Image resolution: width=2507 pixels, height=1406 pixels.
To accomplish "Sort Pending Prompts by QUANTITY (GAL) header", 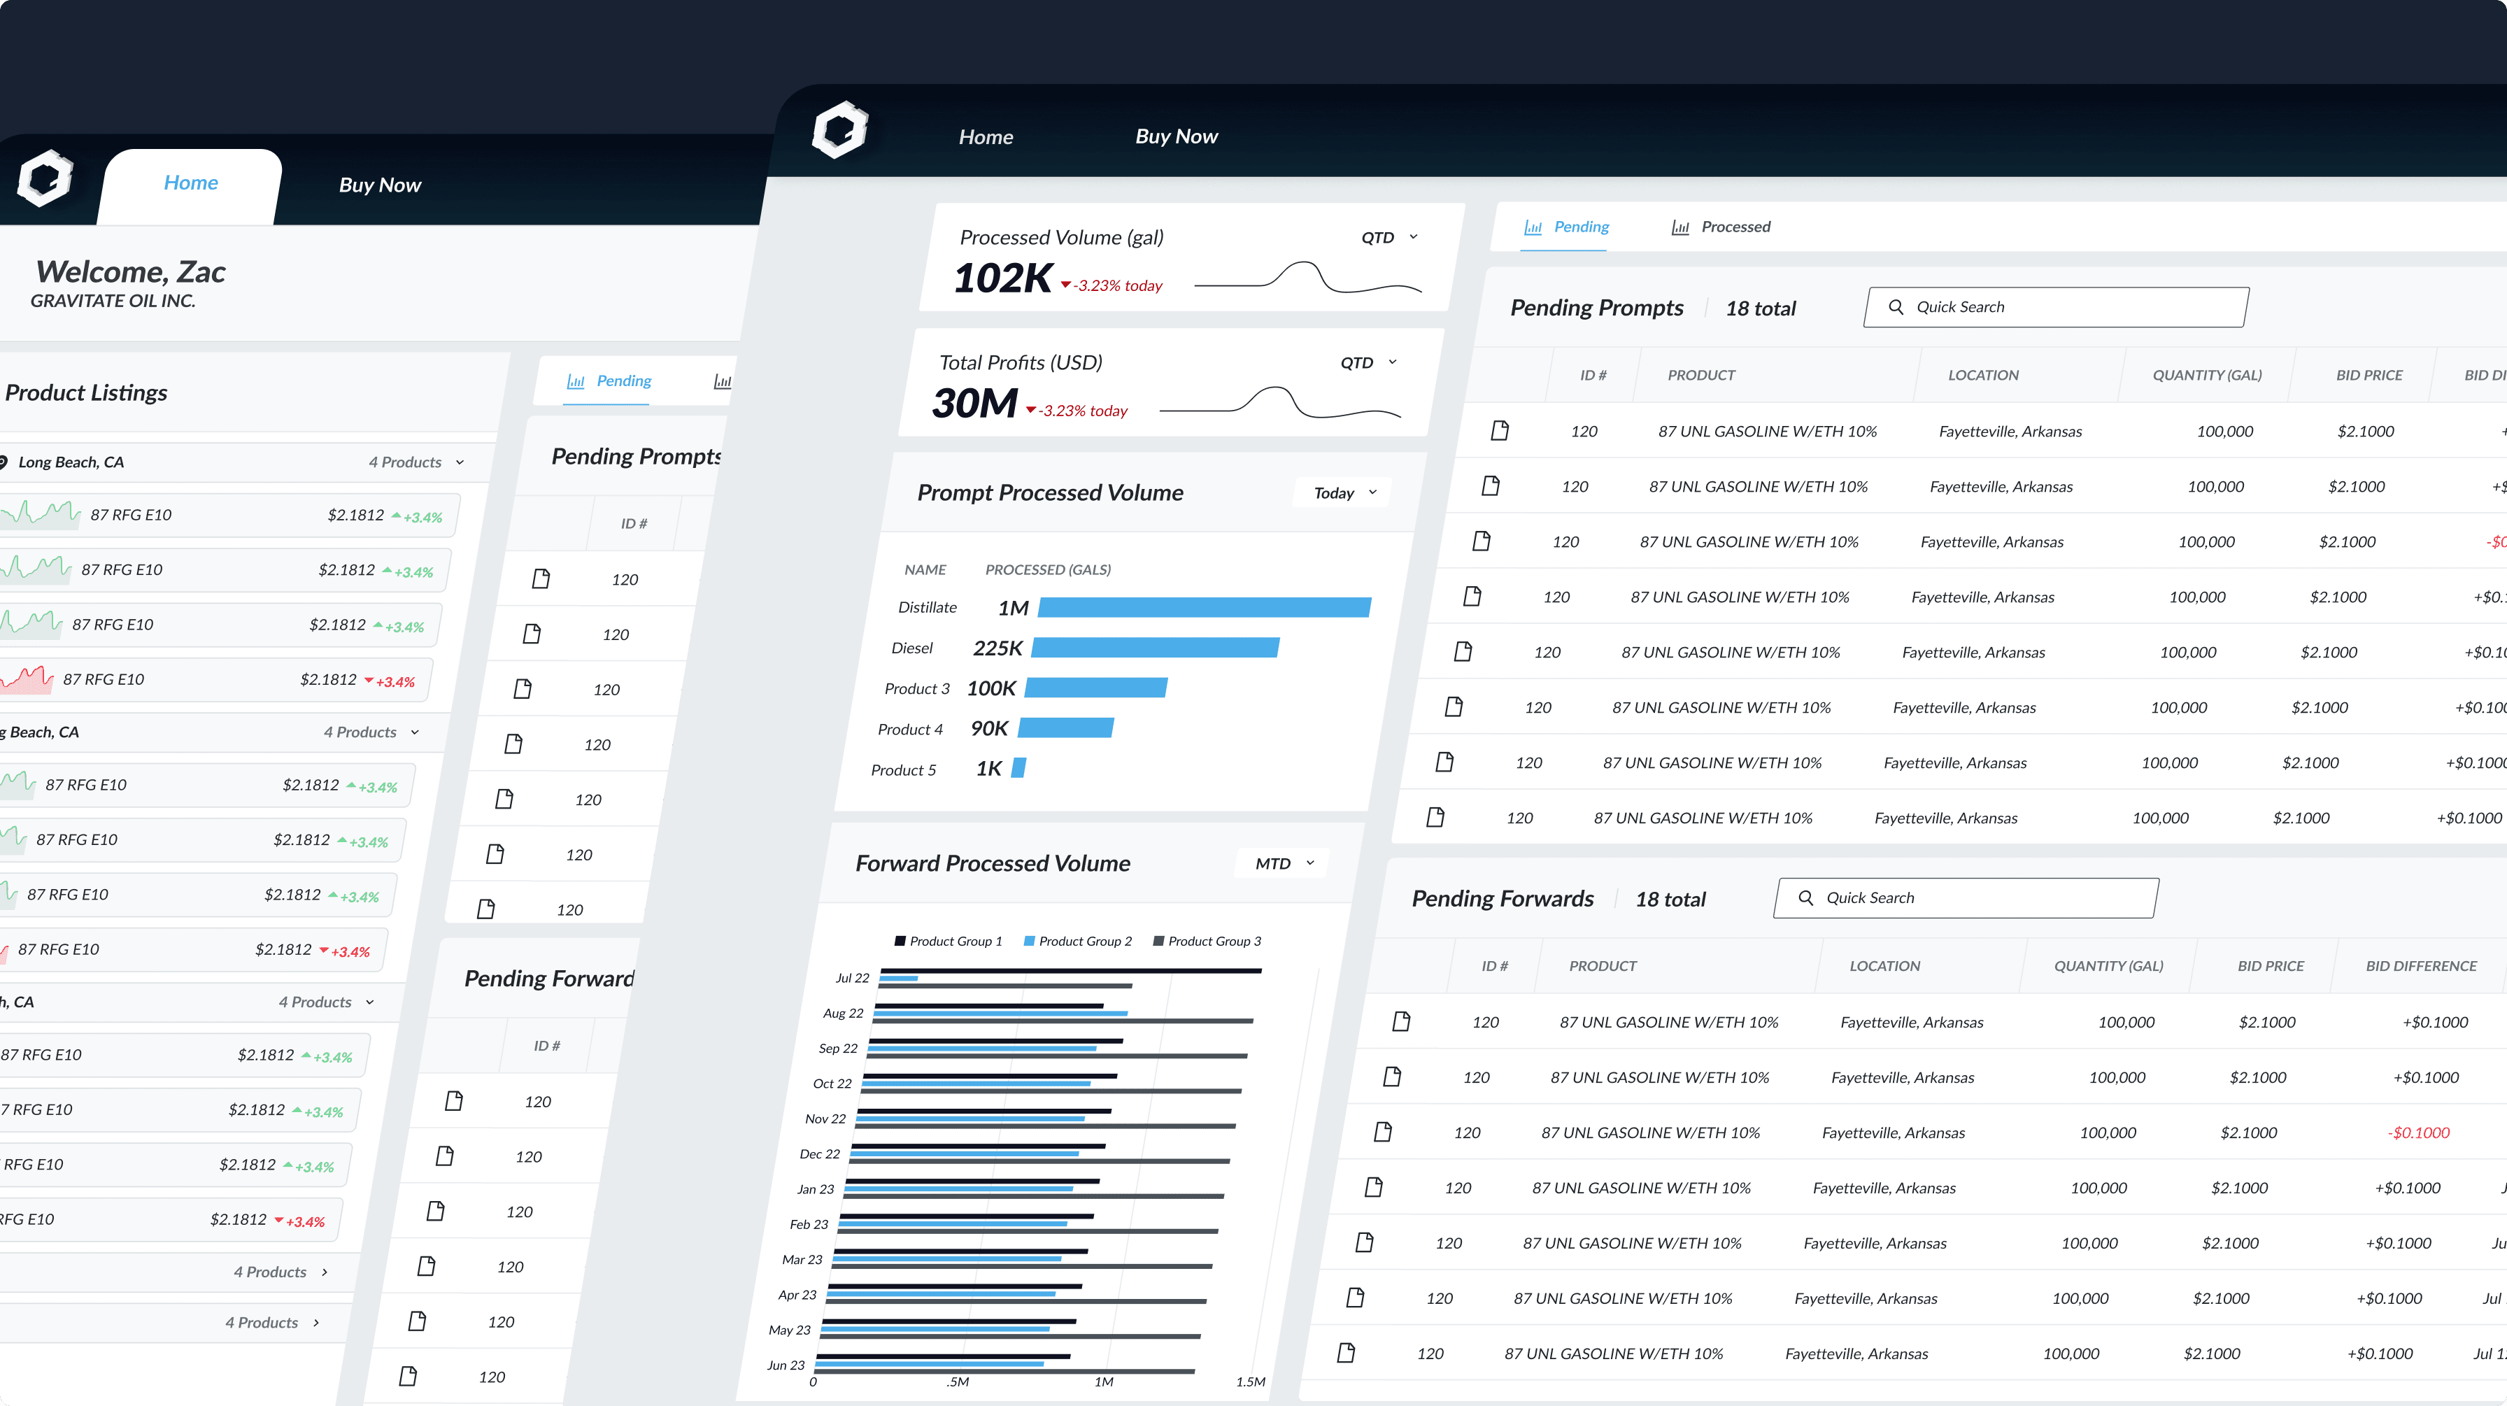I will [x=2207, y=375].
